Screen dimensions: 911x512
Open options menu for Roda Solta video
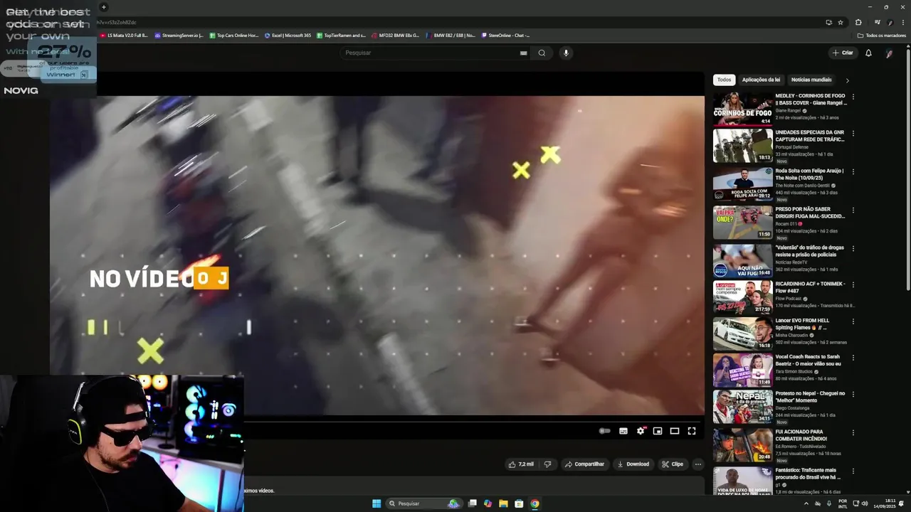coord(853,172)
